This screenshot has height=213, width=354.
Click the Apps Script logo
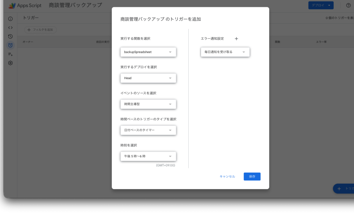[x=12, y=6]
